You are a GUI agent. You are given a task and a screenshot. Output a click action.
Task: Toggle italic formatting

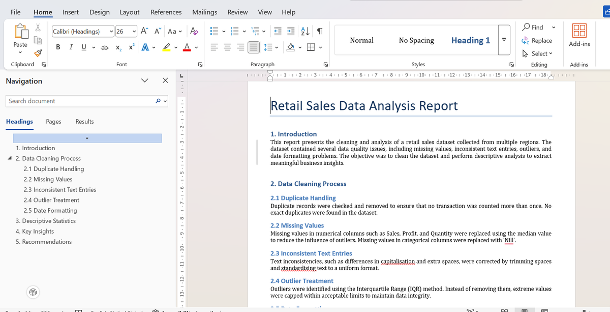(71, 47)
